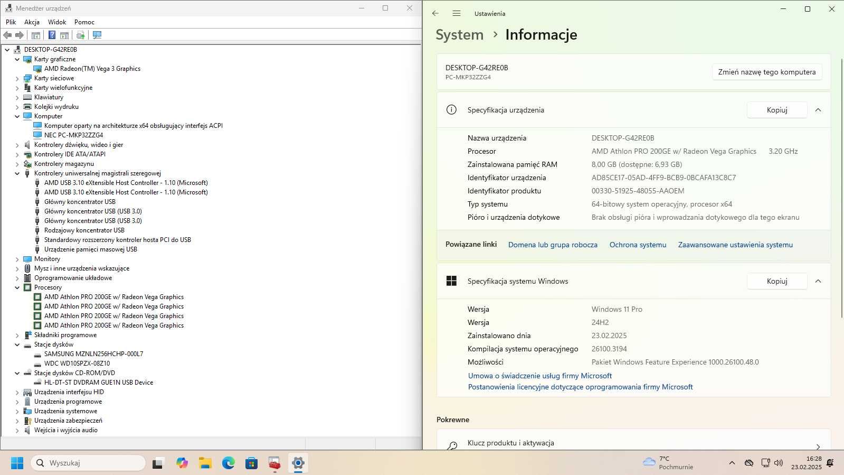
Task: Click Settings gear taskbar icon
Action: click(x=298, y=463)
